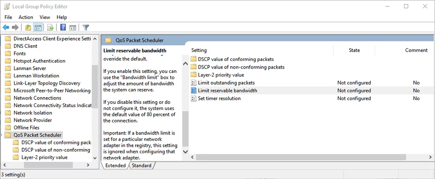
Task: Click the settings list horizontal scrollbar thumb
Action: 301,157
